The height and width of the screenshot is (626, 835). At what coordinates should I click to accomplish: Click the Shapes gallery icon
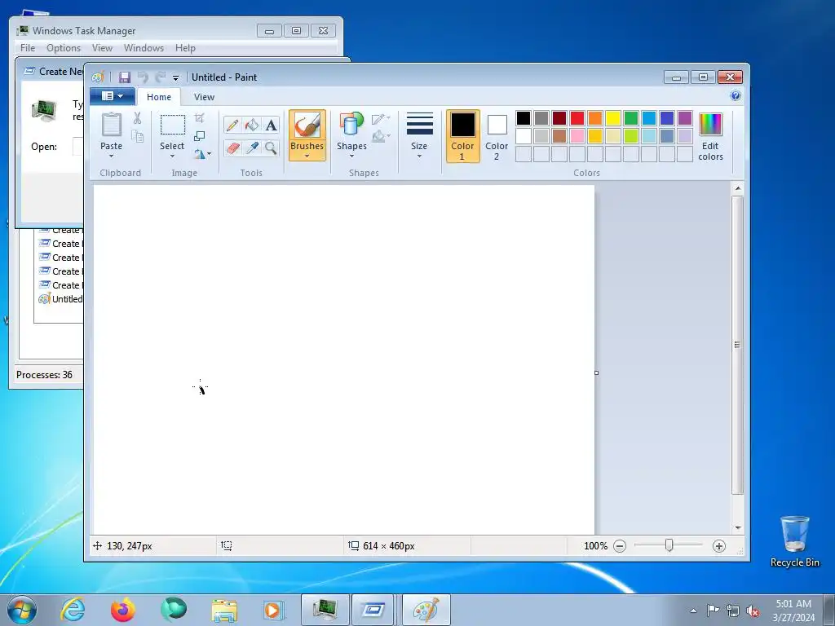click(x=351, y=124)
